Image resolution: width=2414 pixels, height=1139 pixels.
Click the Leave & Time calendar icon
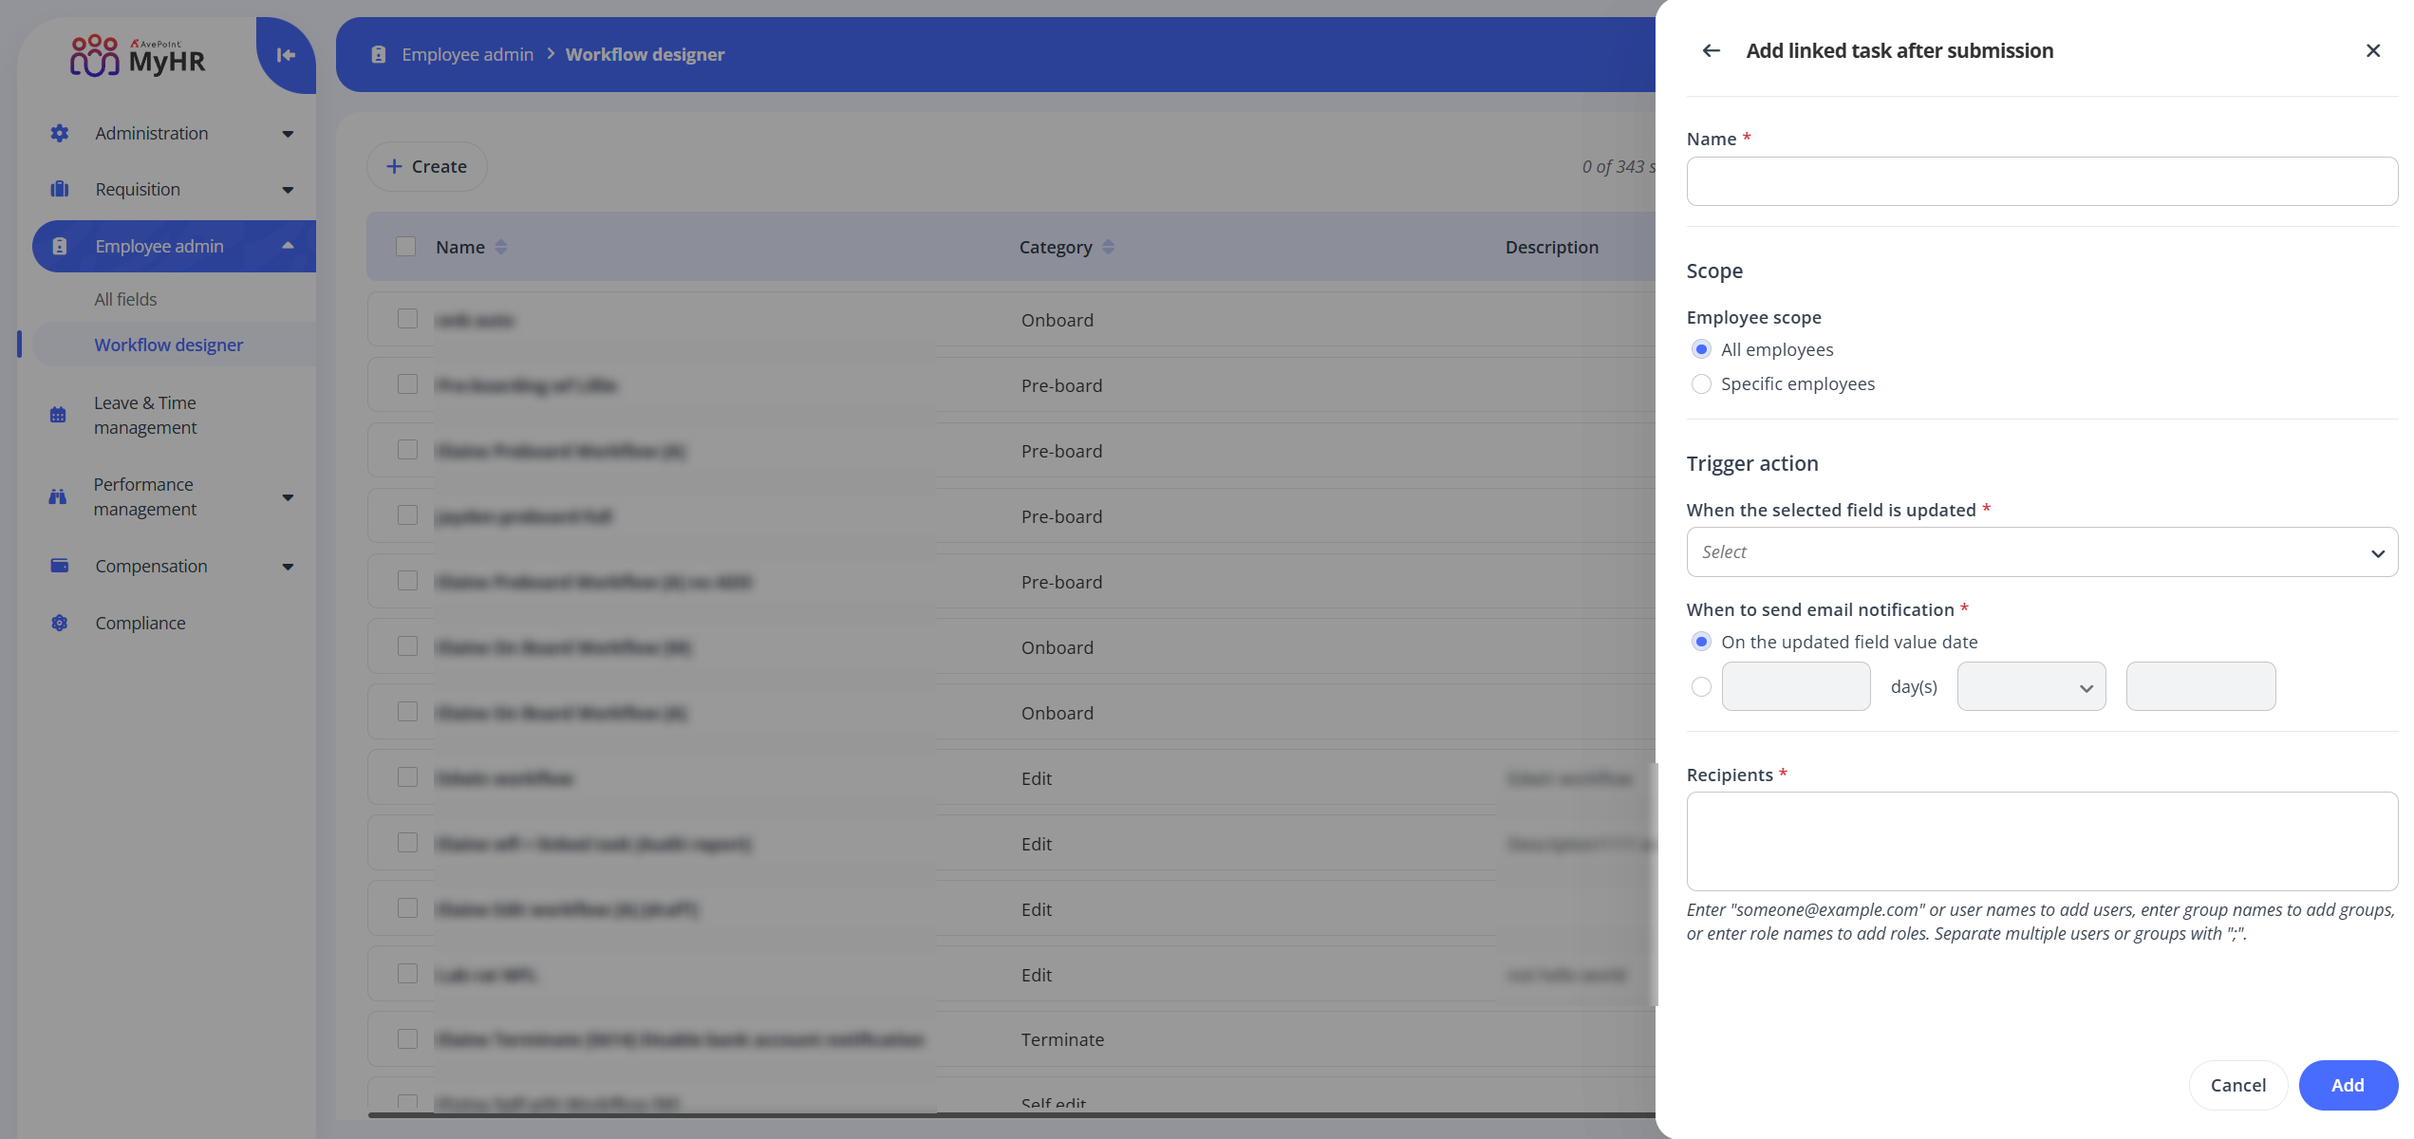58,415
